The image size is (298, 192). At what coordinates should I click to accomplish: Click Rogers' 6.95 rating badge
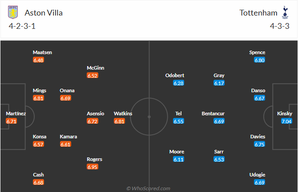pyautogui.click(x=92, y=167)
